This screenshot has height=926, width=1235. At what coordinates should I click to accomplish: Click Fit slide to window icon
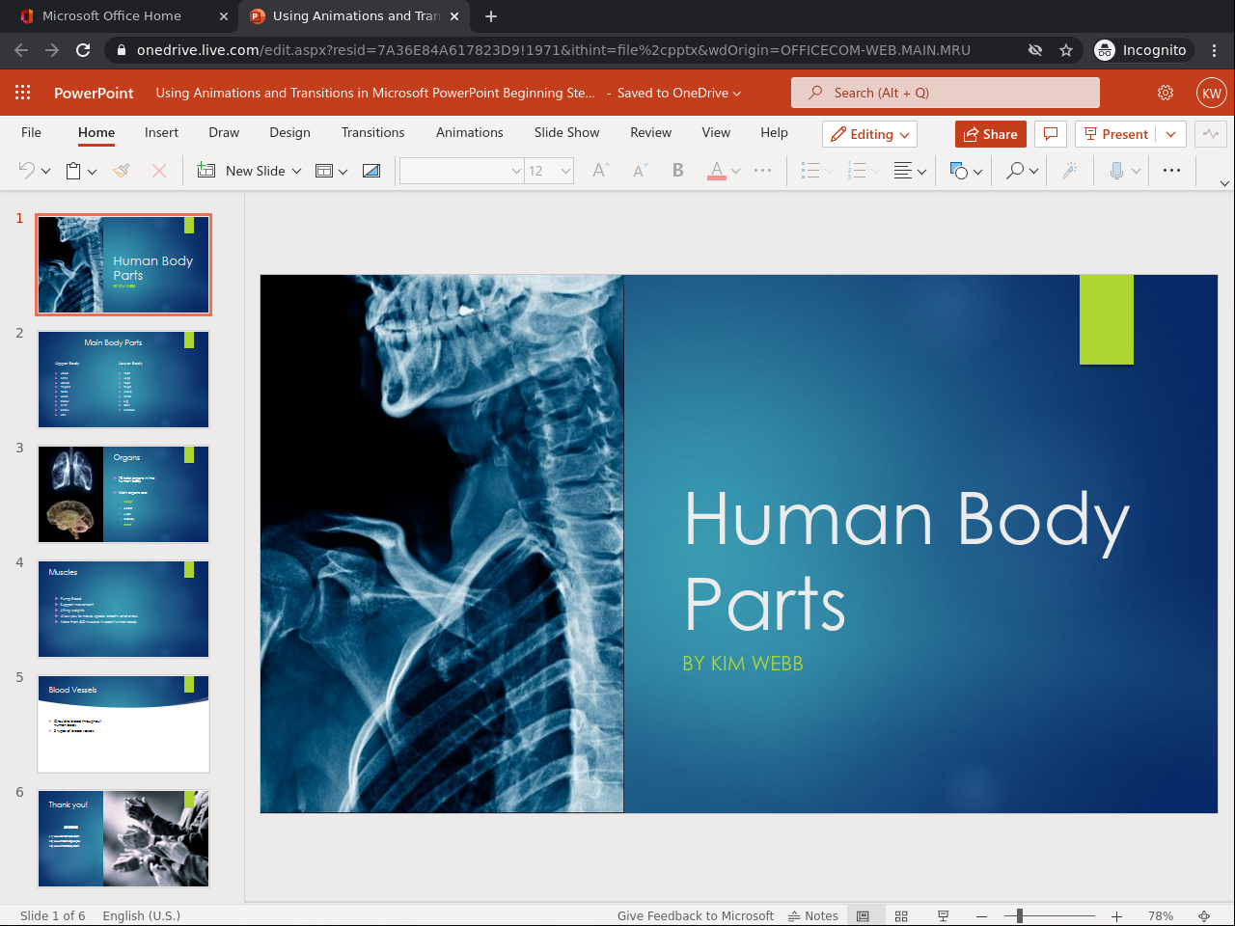1204,915
